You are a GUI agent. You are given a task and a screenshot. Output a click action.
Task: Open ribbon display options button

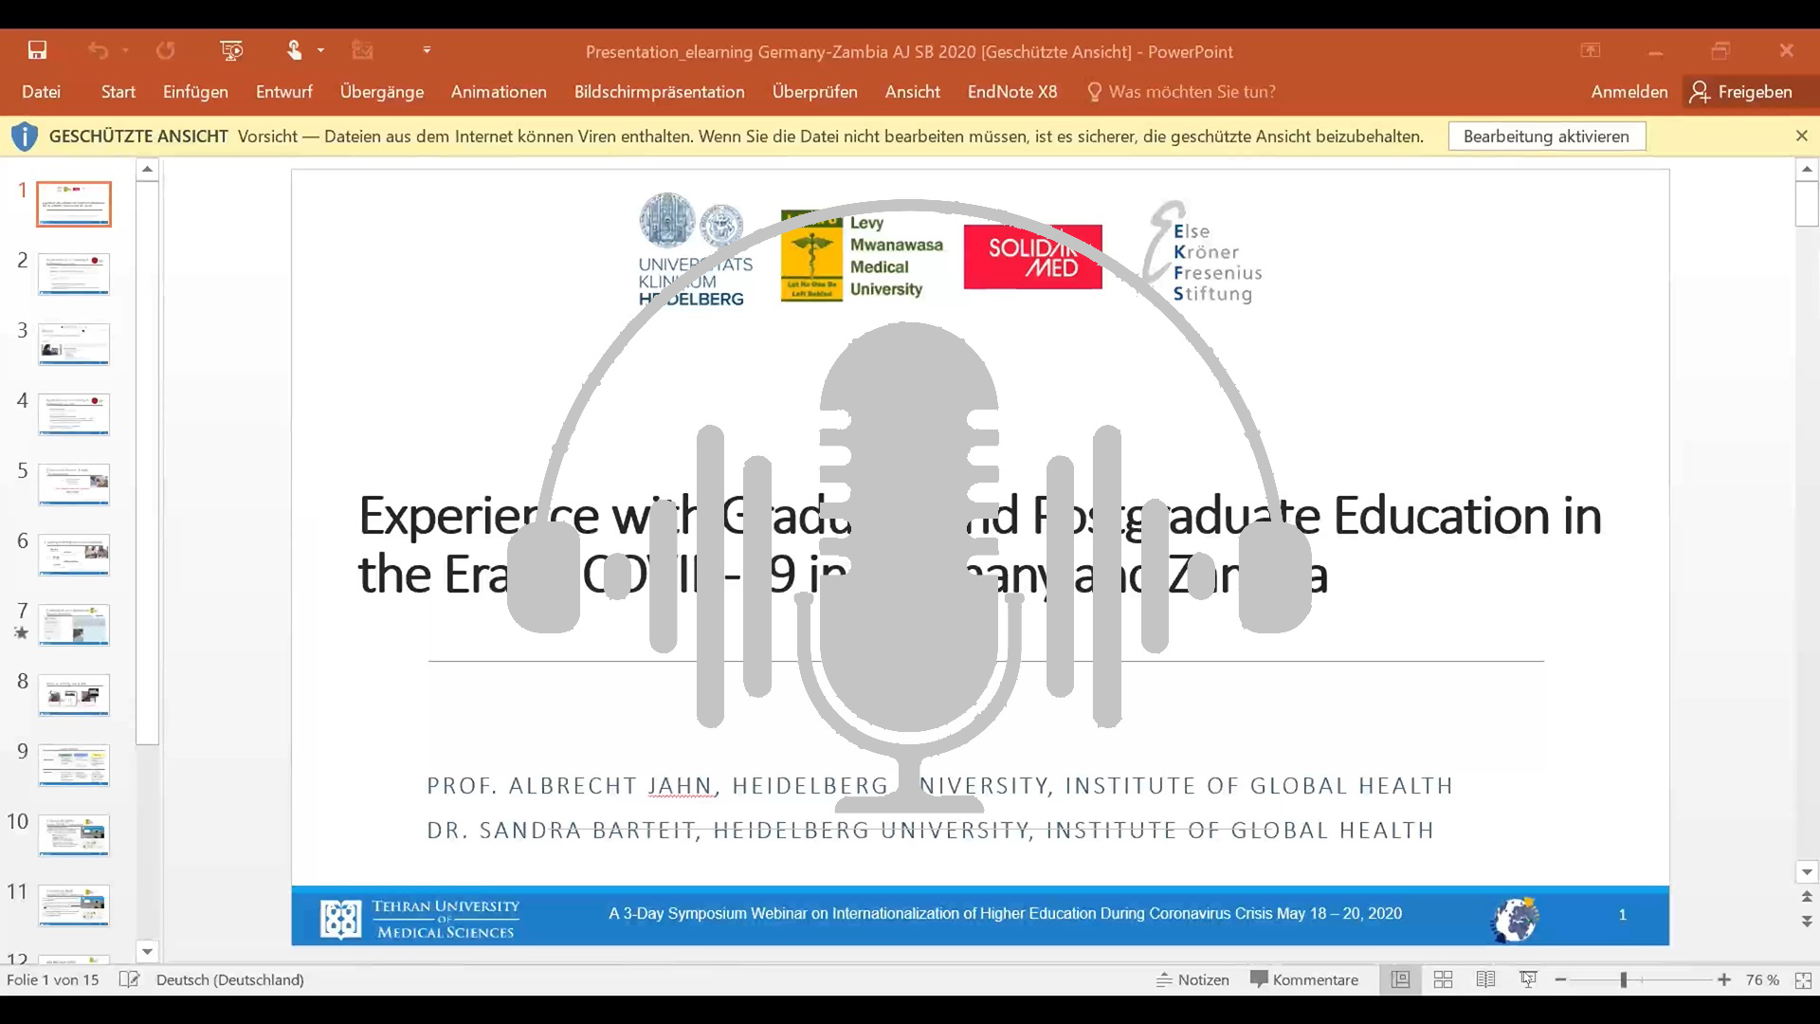[1591, 50]
